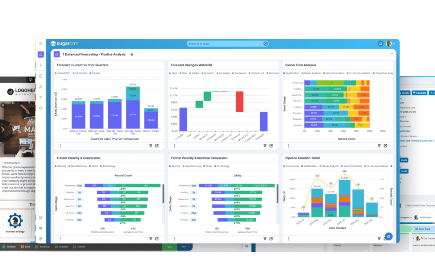The height and width of the screenshot is (272, 435).
Task: Toggle the Upside legend item
Action: tap(94, 73)
